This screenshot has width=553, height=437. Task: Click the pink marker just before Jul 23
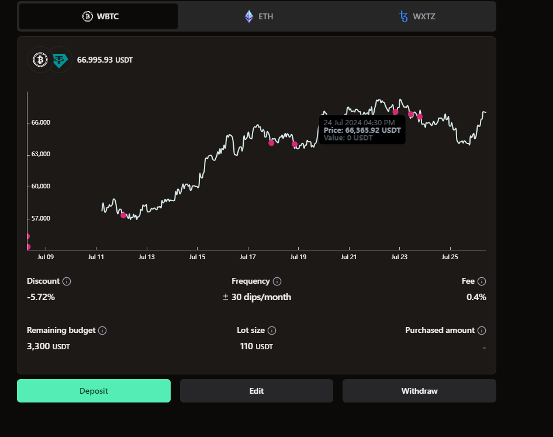pyautogui.click(x=395, y=112)
